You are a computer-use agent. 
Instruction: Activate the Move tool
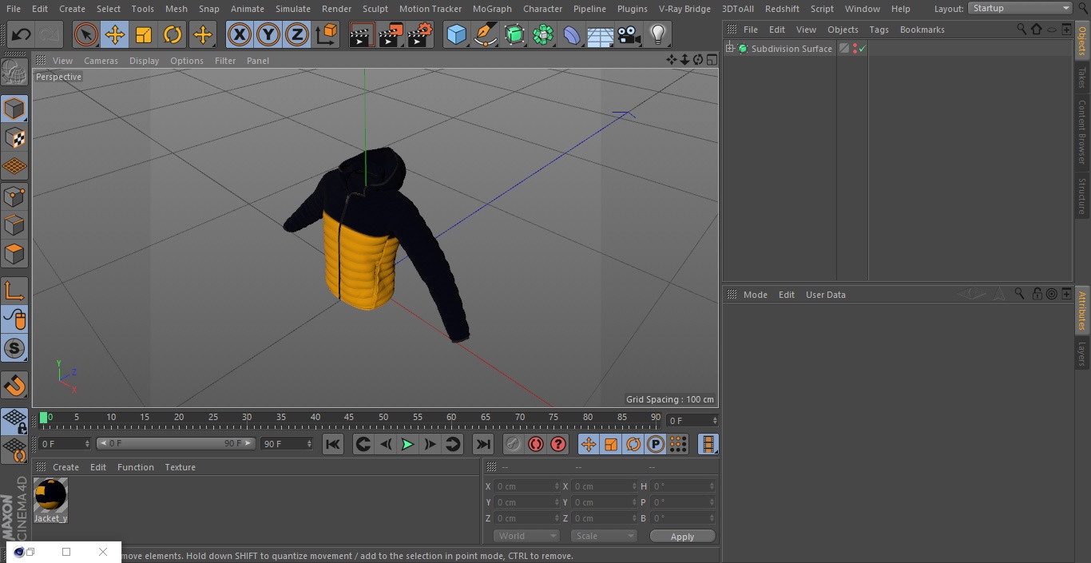click(115, 35)
